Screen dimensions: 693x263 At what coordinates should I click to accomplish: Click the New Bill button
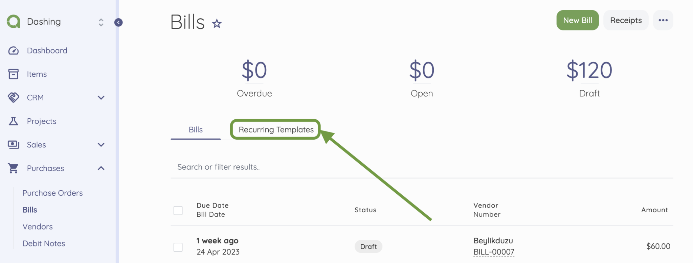[x=577, y=20]
